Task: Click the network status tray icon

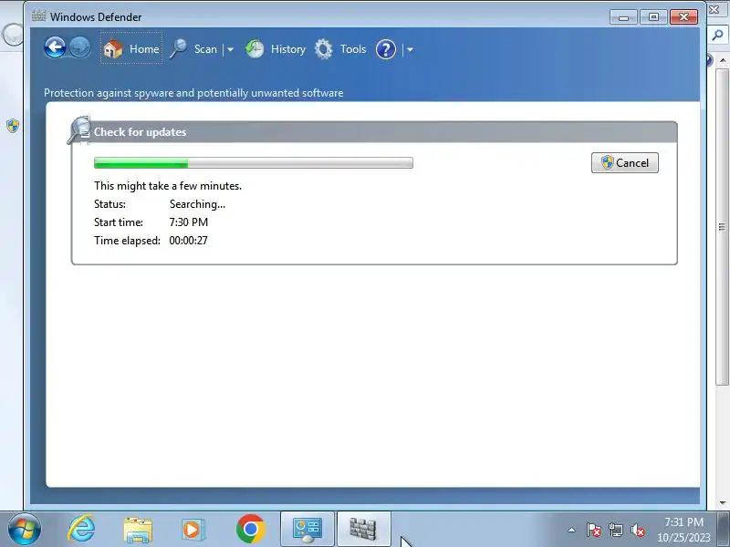Action: tap(616, 530)
